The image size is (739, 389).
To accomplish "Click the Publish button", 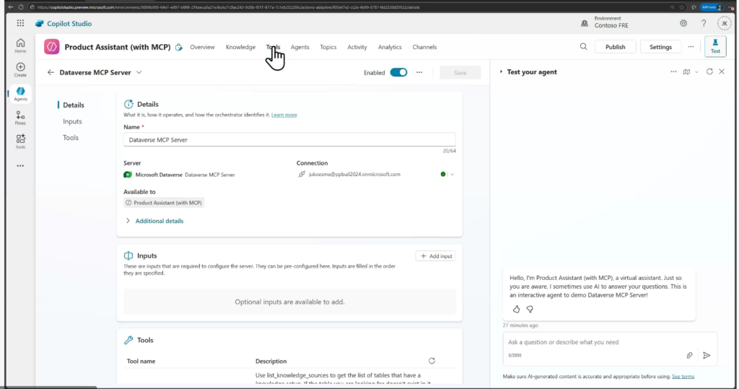I will coord(615,47).
